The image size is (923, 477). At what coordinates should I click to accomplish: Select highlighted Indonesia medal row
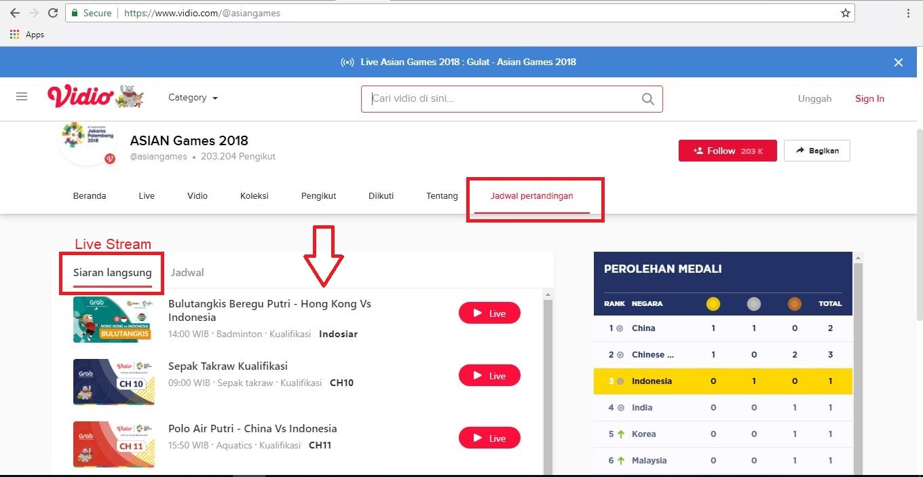pyautogui.click(x=723, y=381)
